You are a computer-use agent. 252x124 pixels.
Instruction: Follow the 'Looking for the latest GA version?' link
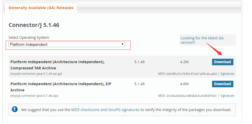[x=202, y=40]
